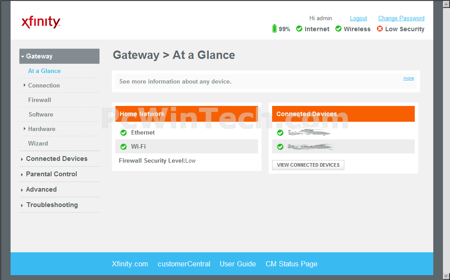Log out via the Logout link
Image resolution: width=450 pixels, height=280 pixels.
point(358,18)
